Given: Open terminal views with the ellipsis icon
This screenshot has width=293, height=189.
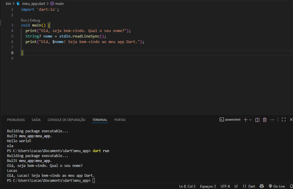Looking at the screenshot, I should tap(272, 120).
